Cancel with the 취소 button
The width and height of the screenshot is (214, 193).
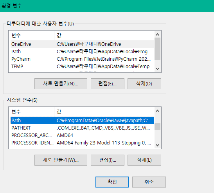149,182
